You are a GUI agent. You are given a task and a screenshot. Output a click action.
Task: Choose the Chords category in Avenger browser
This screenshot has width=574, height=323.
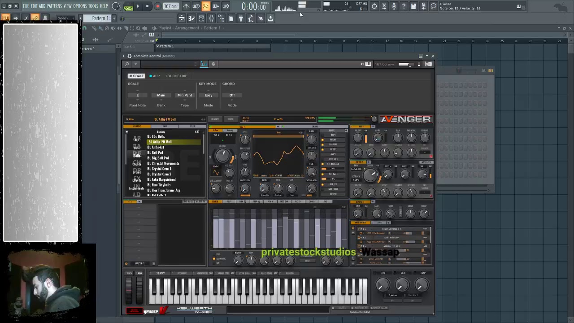(x=137, y=164)
